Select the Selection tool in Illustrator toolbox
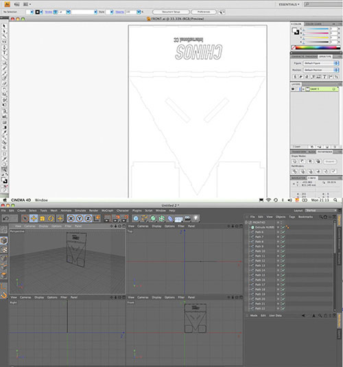The image size is (343, 367). pos(4,26)
